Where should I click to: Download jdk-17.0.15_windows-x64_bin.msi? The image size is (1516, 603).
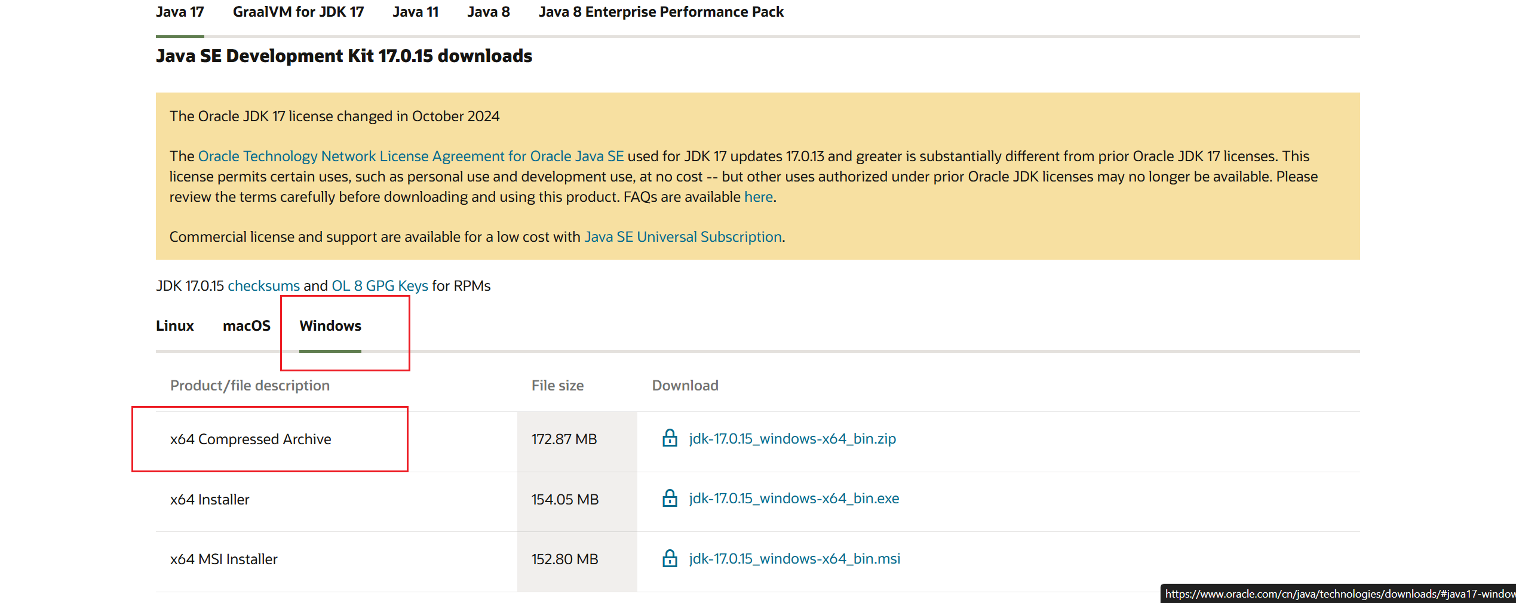point(794,559)
